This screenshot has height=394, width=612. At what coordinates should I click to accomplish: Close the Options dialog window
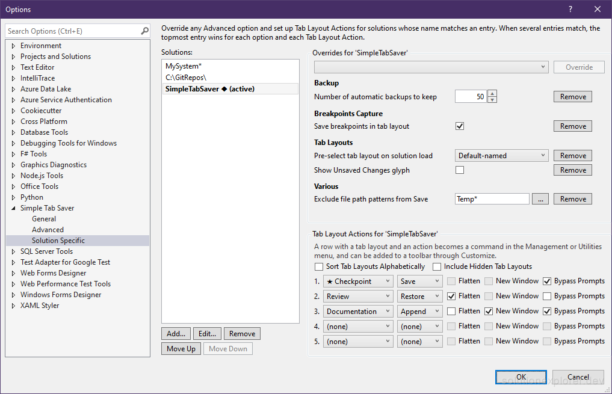click(x=597, y=9)
